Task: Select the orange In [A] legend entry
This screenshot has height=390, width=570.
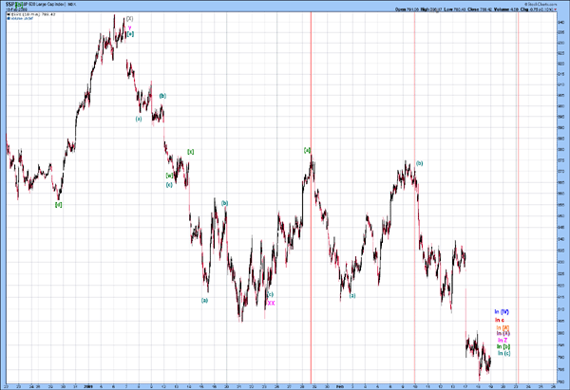Action: tap(503, 327)
